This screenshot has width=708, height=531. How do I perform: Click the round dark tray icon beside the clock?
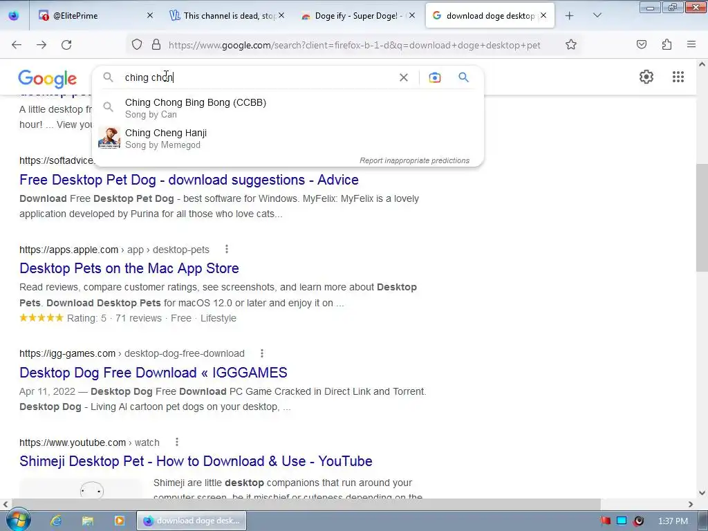(638, 521)
